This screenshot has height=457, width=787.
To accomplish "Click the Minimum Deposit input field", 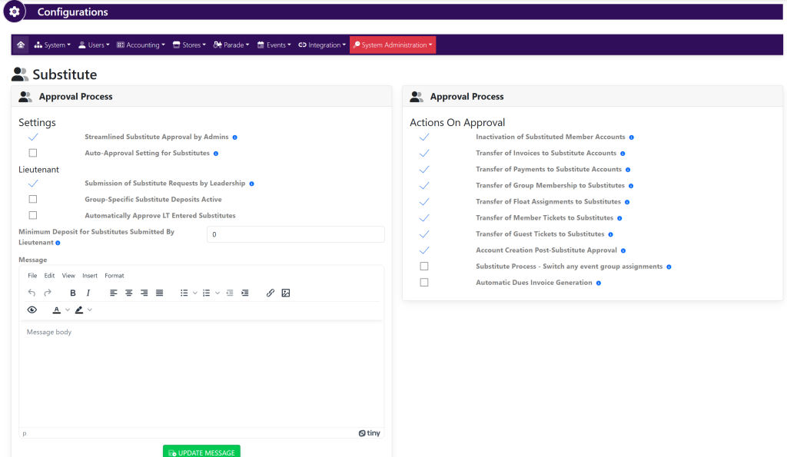I will click(x=295, y=234).
